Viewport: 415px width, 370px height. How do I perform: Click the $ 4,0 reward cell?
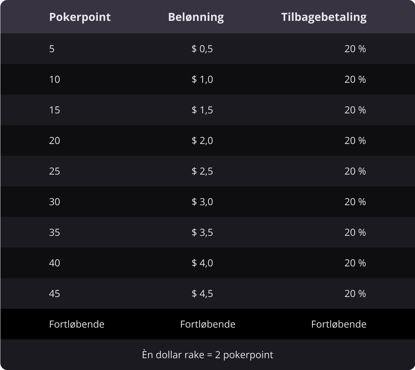point(202,263)
